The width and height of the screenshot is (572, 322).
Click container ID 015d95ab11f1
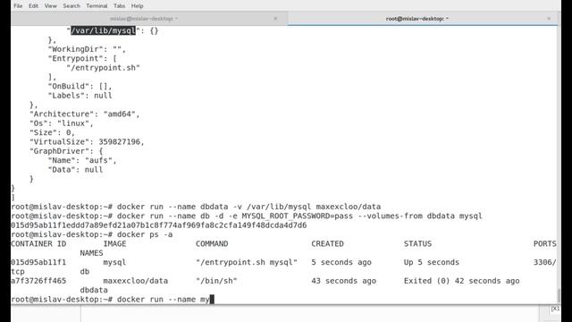(x=38, y=262)
